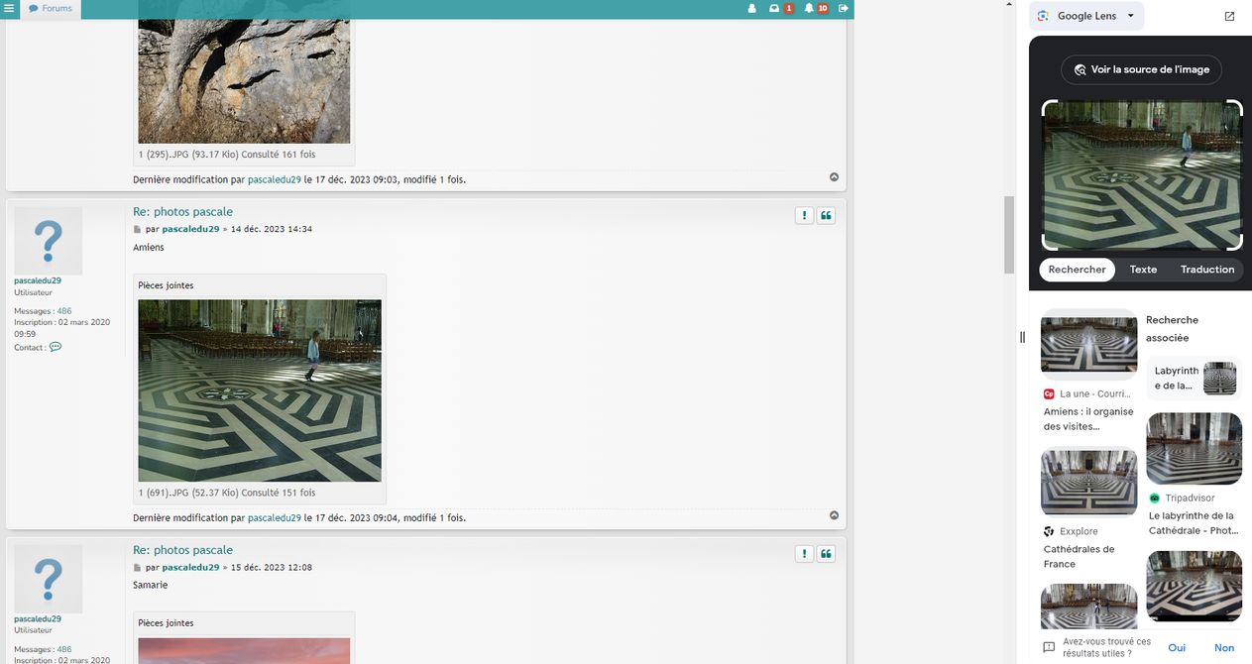
Task: Open pascaledu29 author link in Amiens post
Action: point(190,229)
